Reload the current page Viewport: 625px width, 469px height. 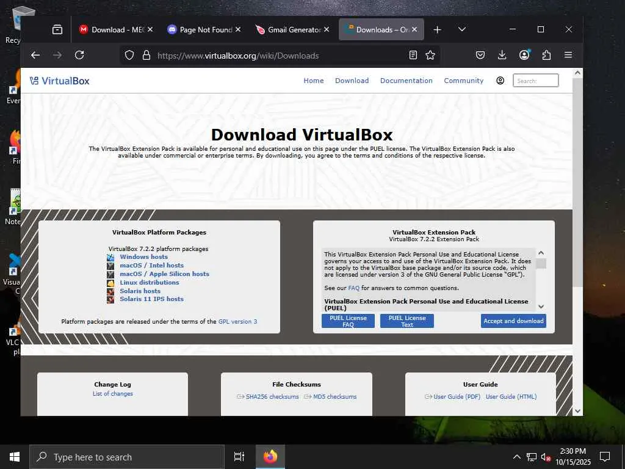click(79, 56)
